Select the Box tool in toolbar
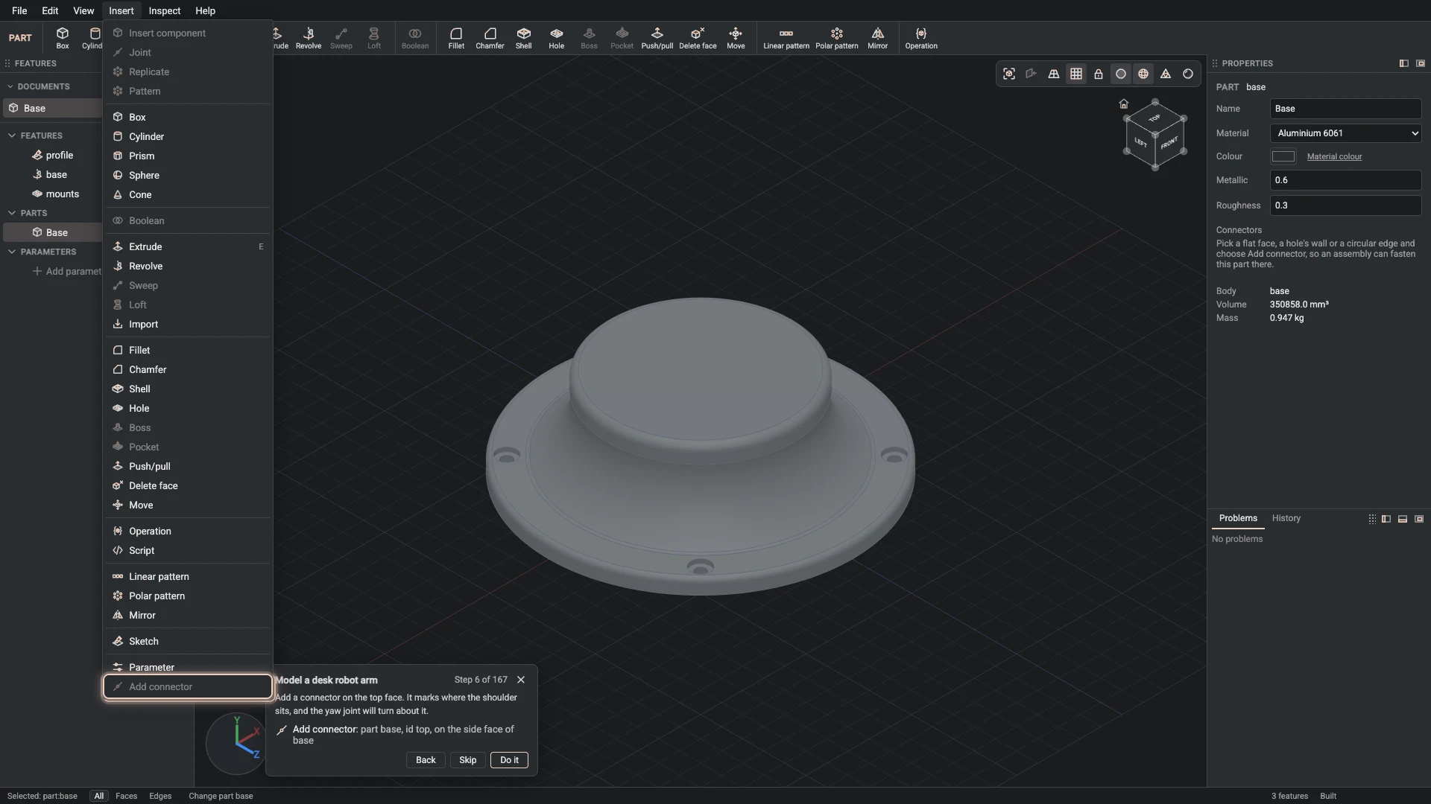This screenshot has width=1431, height=804. 63,38
